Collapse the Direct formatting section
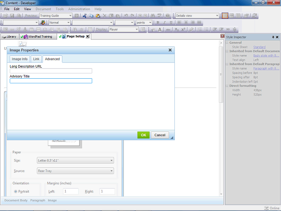Viewport: 281px width, 211px height. tap(227, 86)
